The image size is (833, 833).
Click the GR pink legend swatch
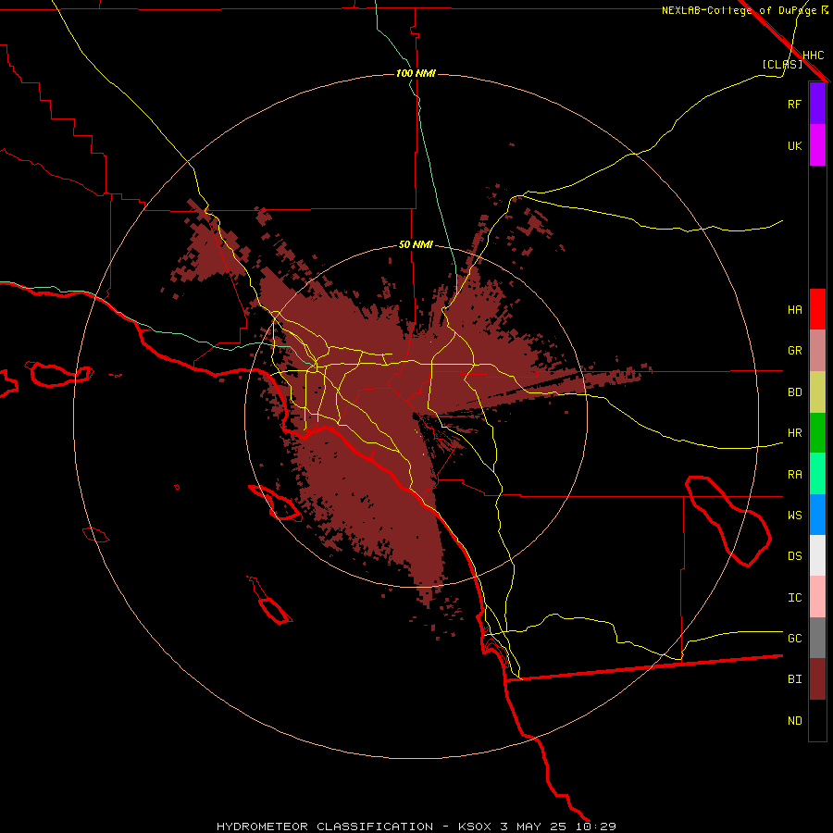[x=817, y=350]
